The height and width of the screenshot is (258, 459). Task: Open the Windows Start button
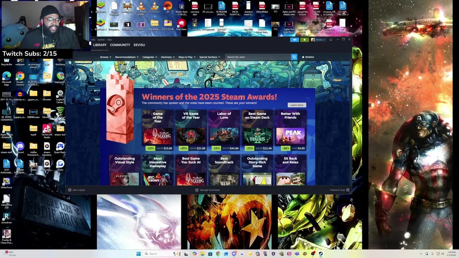point(138,254)
